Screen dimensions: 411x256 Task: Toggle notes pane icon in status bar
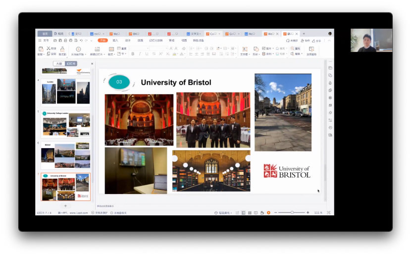[x=237, y=213]
